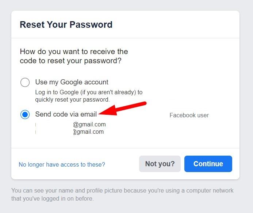Click 'Log in to Google (if you aren't already)' line
The height and width of the screenshot is (213, 253).
click(89, 92)
